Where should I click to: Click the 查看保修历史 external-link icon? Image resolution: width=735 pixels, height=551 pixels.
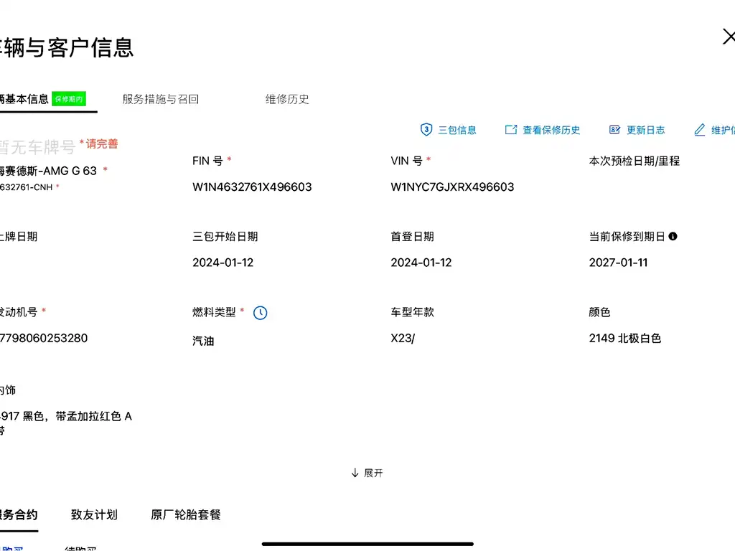point(511,130)
